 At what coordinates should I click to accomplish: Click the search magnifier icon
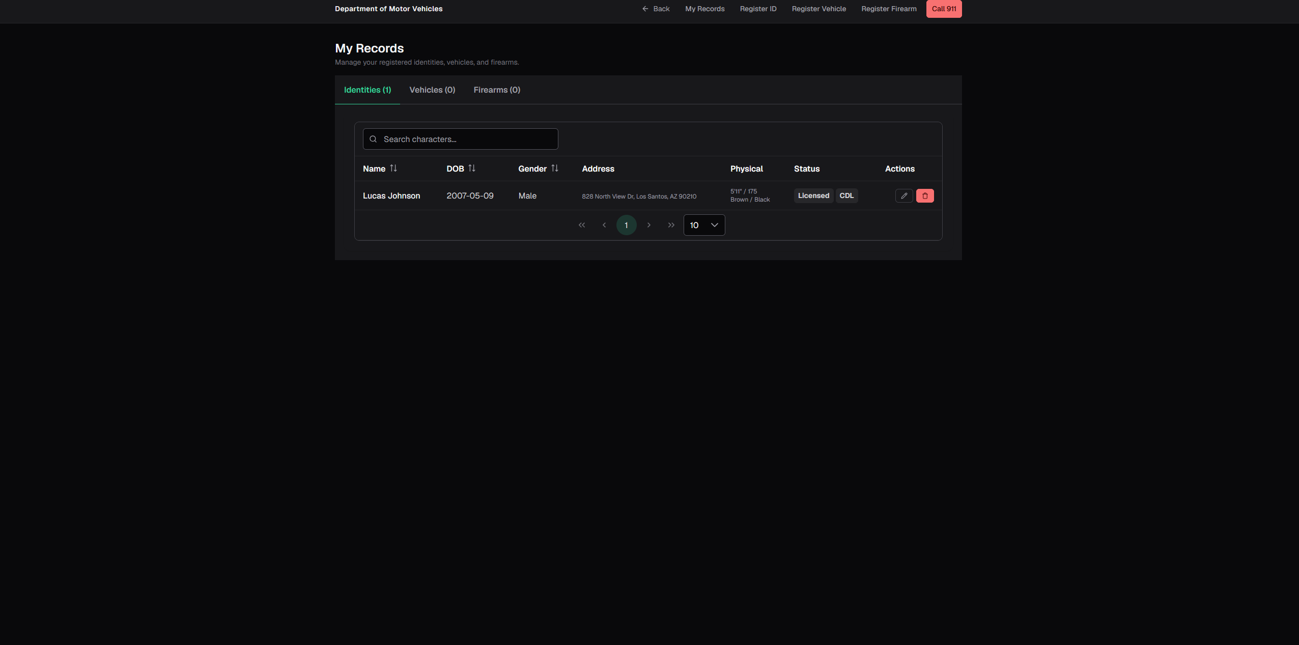[x=373, y=139]
